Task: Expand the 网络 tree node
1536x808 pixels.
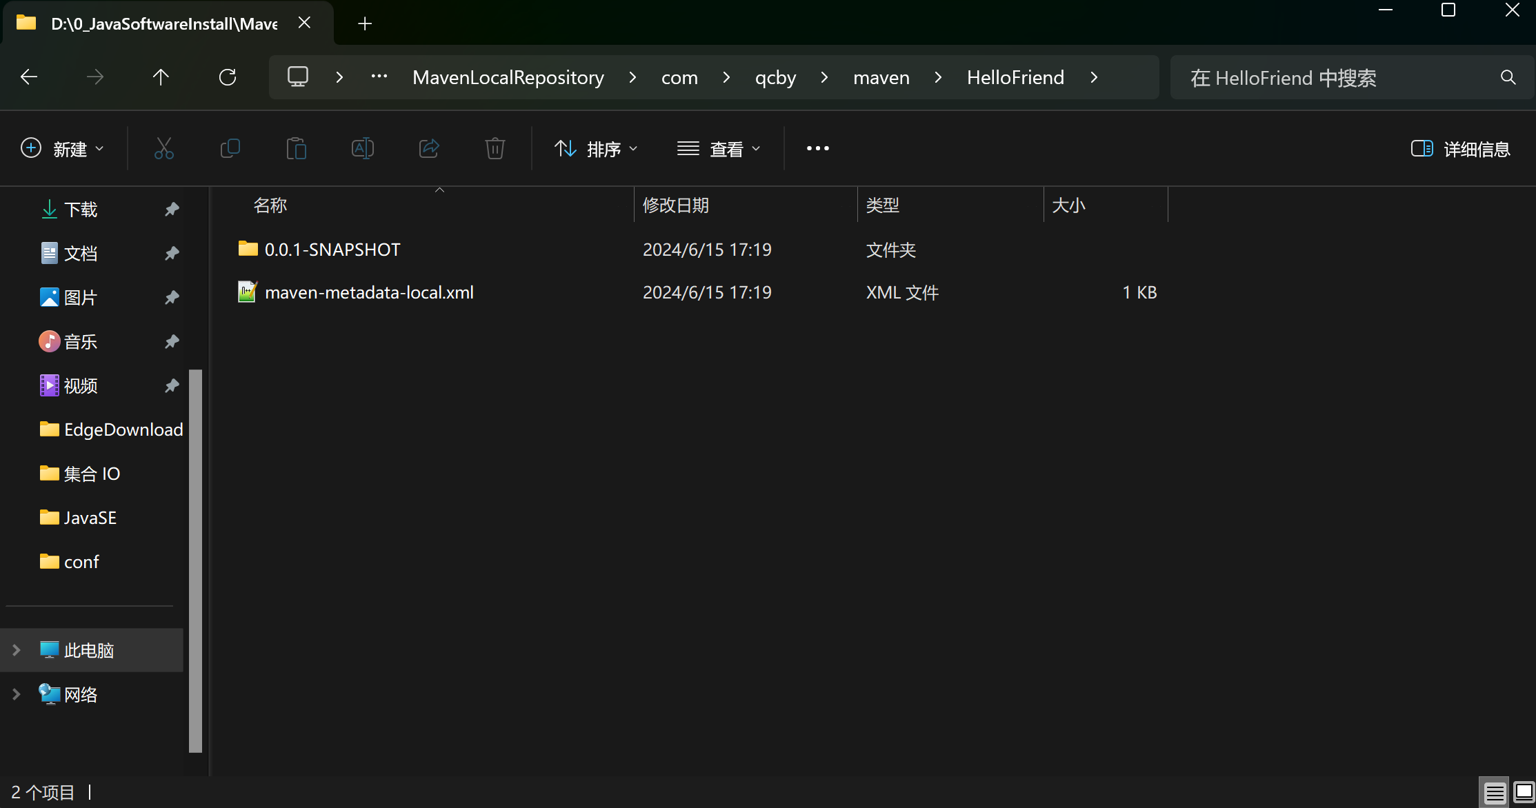Action: 17,694
